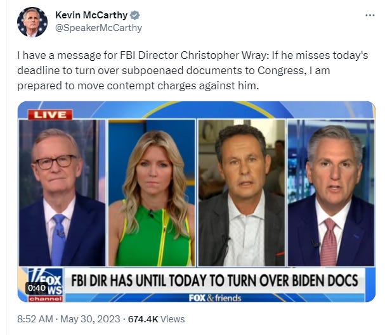Image resolution: width=385 pixels, height=335 pixels.
Task: Click the FOX & friends show logo
Action: [x=215, y=298]
